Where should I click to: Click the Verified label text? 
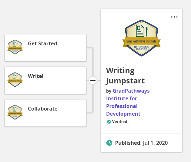click(x=120, y=121)
